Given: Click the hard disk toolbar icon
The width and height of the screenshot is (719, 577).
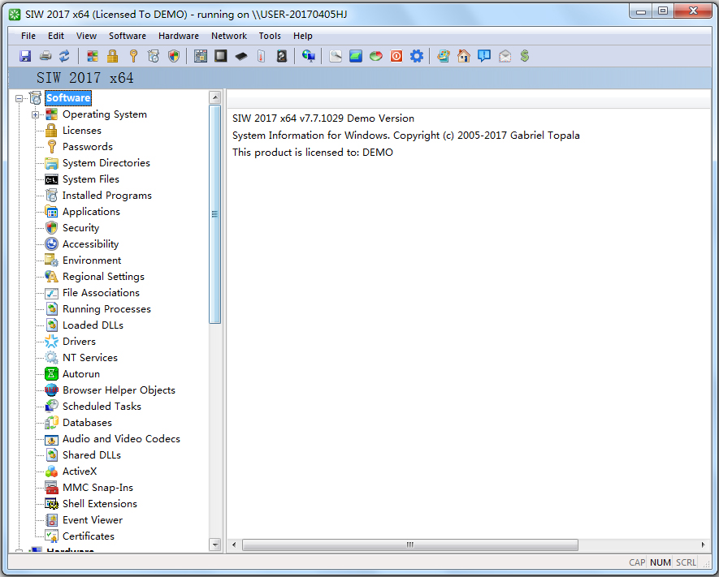Looking at the screenshot, I should coord(282,56).
